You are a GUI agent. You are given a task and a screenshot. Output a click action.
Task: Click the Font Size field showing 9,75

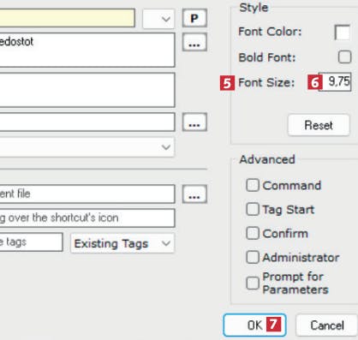(x=335, y=82)
